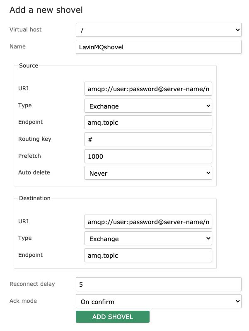Viewport: 249px width, 331px height.
Task: Click the Source Endpoint field
Action: click(x=148, y=122)
